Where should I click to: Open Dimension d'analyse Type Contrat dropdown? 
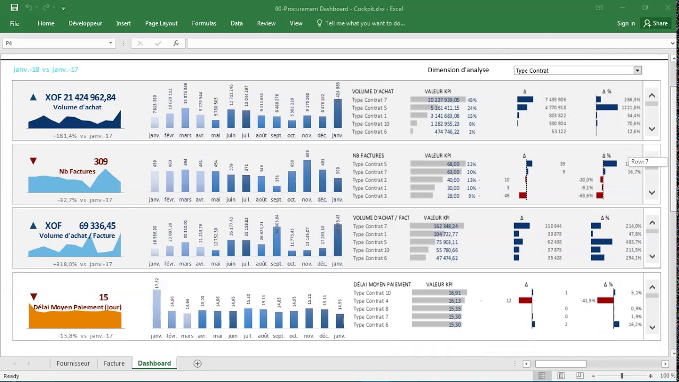tap(638, 71)
